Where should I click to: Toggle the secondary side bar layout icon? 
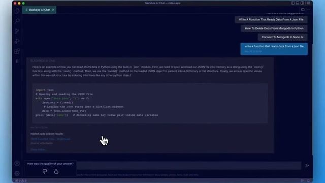[302, 3]
